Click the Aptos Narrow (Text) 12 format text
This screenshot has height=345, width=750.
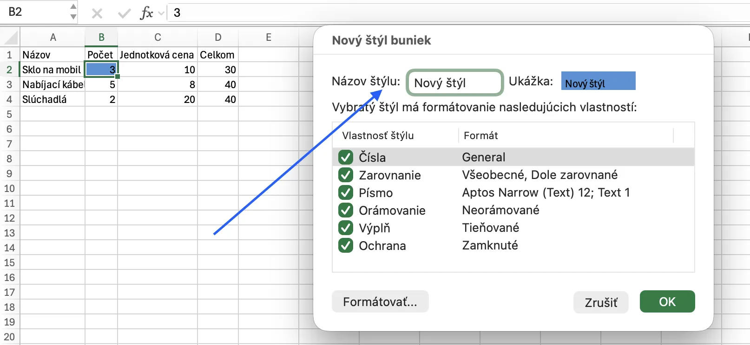pos(546,192)
